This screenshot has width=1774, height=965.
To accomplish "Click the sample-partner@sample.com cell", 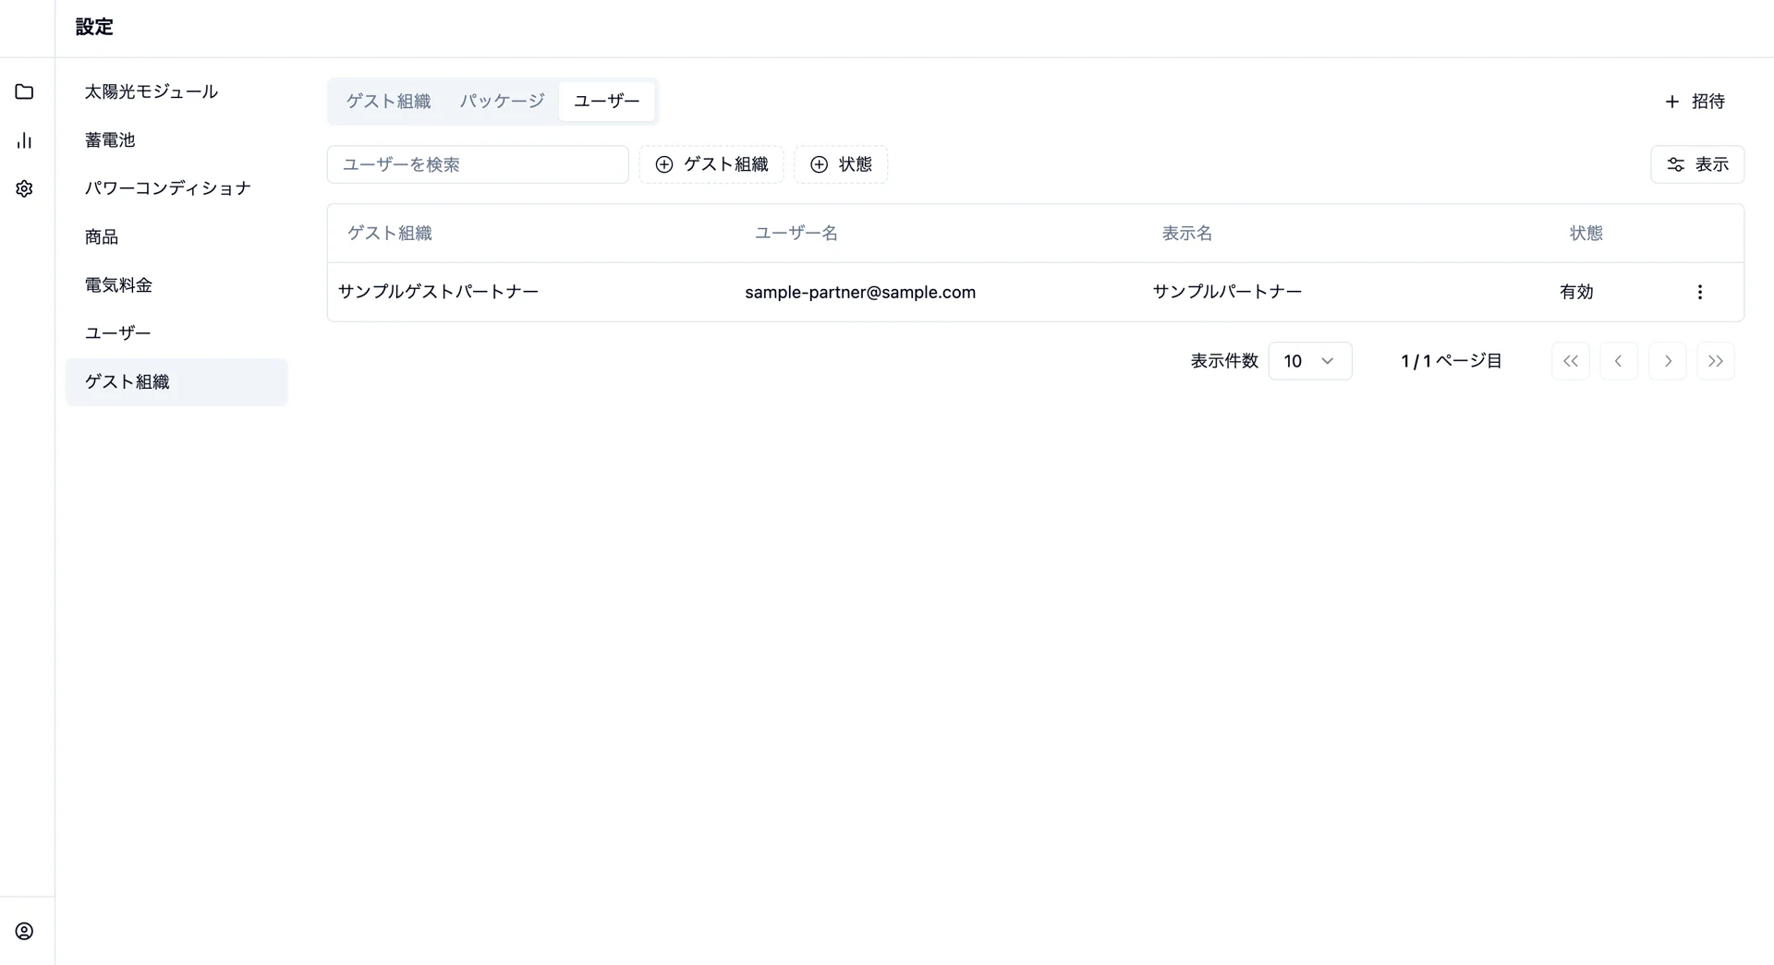I will tap(860, 292).
